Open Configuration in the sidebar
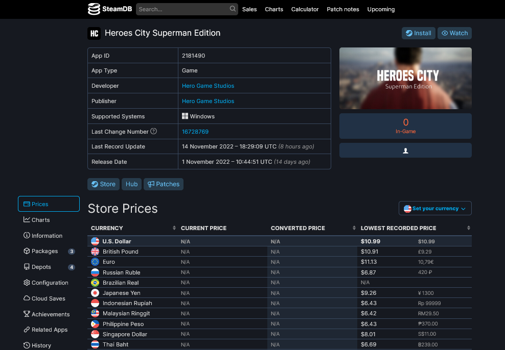Viewport: 505px width, 350px height. pyautogui.click(x=46, y=283)
